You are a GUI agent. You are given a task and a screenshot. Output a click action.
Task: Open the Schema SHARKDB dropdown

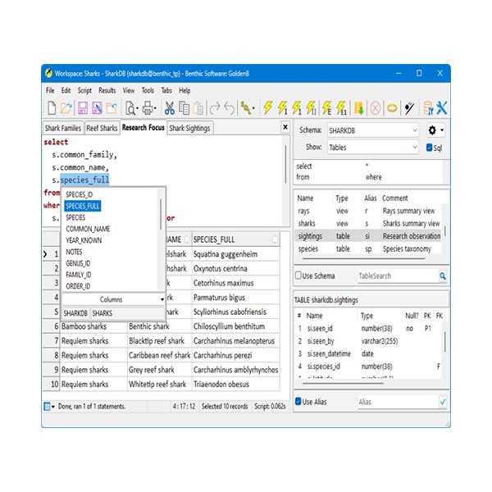tap(413, 130)
